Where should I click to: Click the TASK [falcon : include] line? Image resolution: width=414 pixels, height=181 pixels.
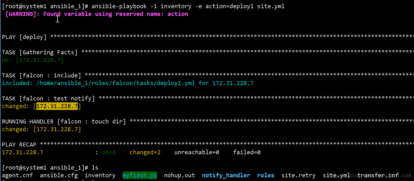coord(208,76)
